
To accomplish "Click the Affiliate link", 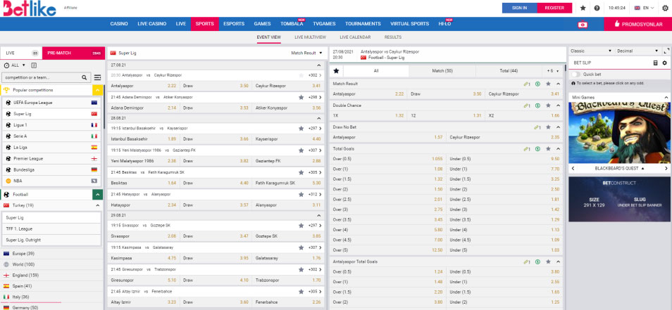I will (70, 8).
